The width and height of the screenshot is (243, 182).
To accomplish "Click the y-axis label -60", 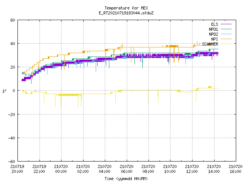I will click(12, 162).
